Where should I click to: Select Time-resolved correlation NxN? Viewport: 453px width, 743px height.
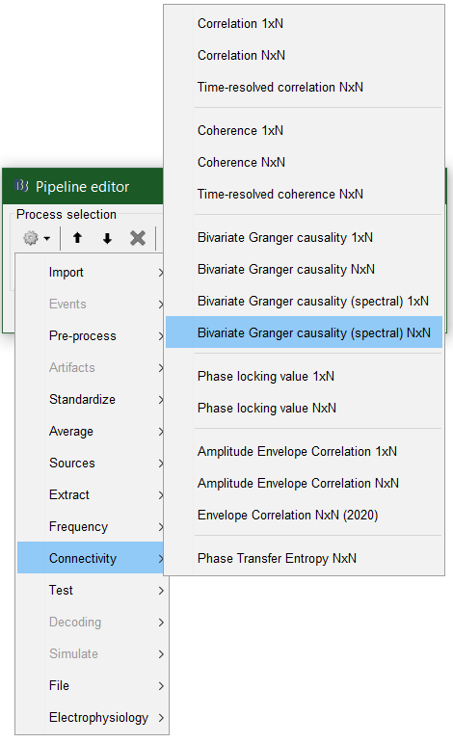pyautogui.click(x=304, y=87)
